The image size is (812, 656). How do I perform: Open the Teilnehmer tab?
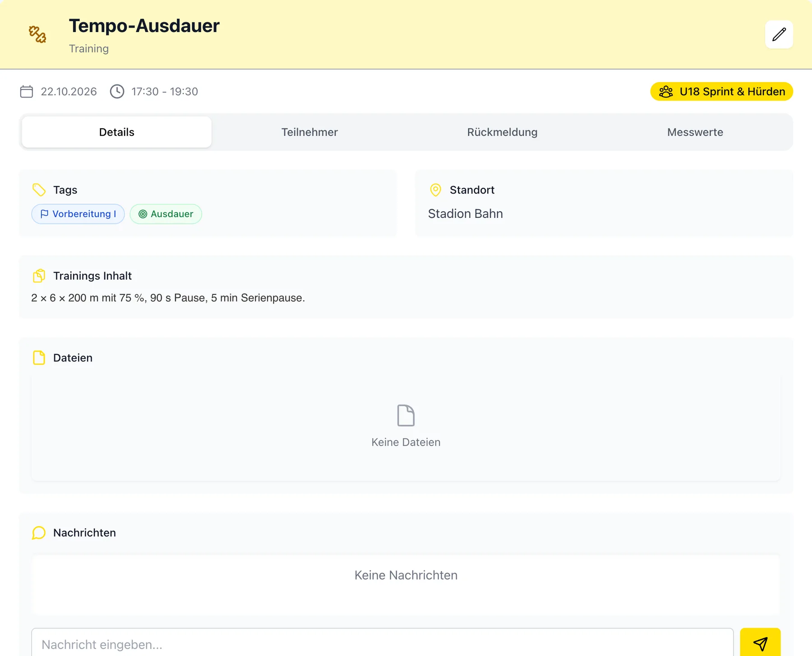point(309,132)
